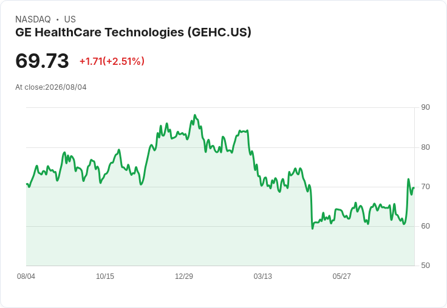Select the current price 69.73
The height and width of the screenshot is (308, 447).
pos(42,61)
